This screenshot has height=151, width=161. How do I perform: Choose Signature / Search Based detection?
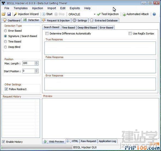20,36
